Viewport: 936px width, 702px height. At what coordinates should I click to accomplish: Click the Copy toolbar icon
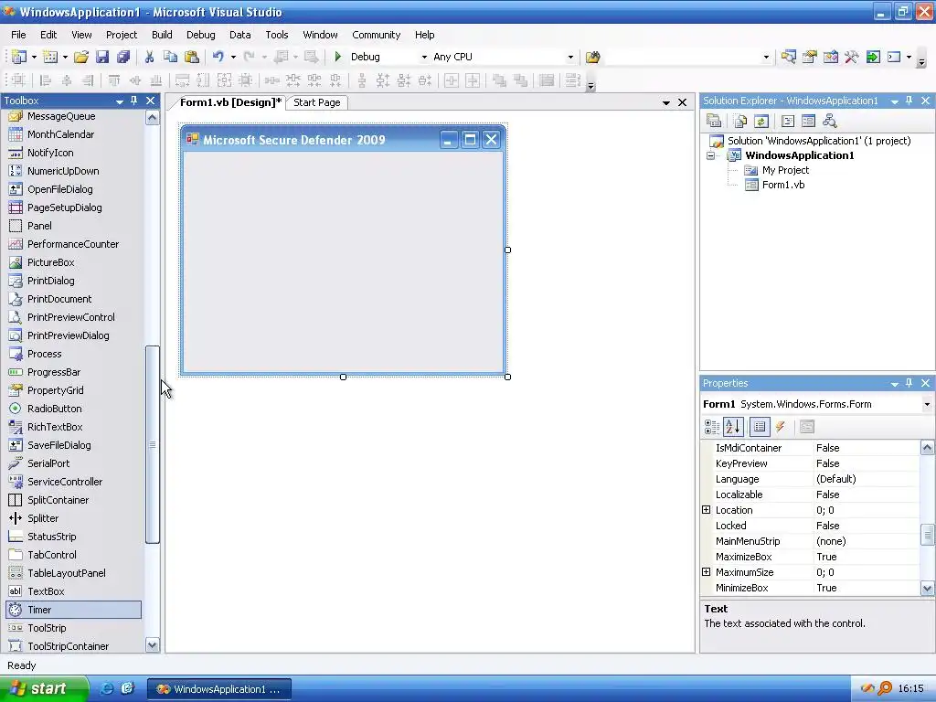(170, 57)
